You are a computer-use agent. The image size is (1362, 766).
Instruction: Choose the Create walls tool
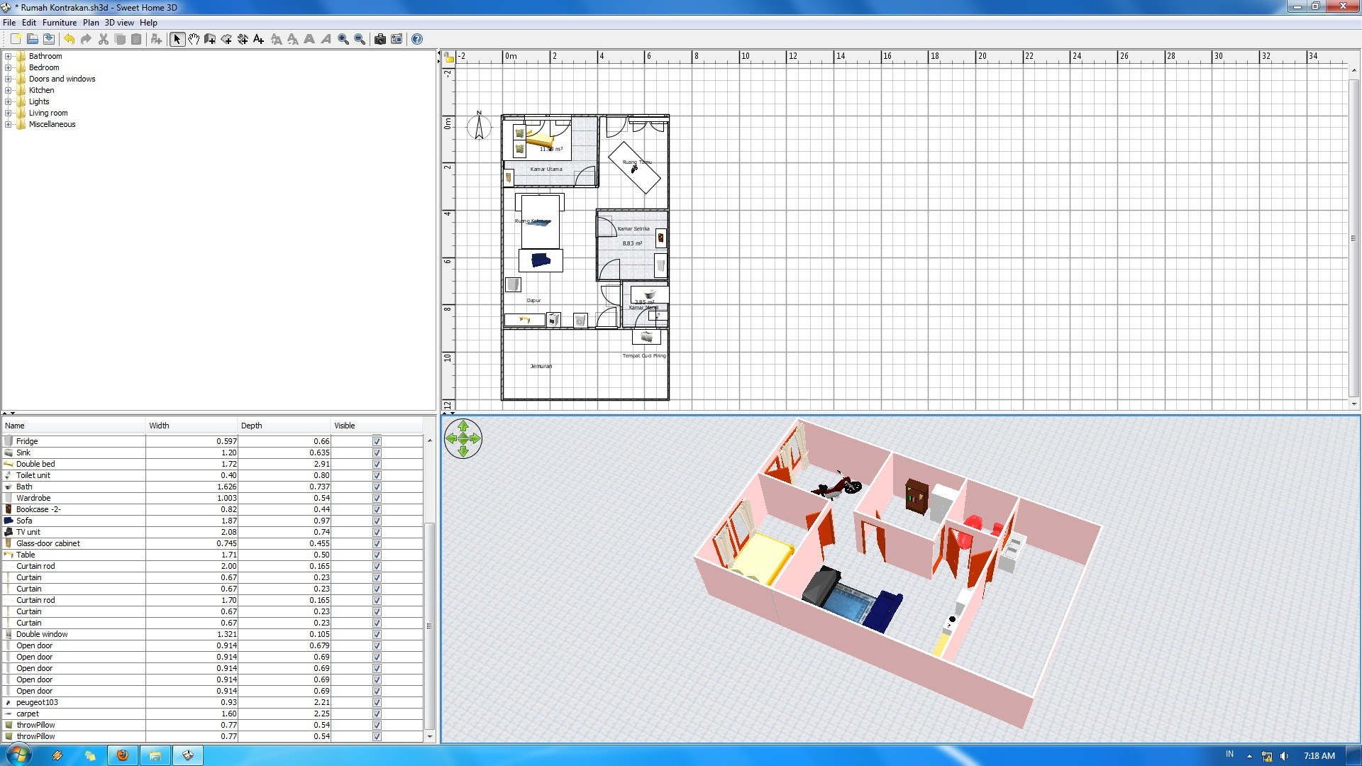click(210, 39)
